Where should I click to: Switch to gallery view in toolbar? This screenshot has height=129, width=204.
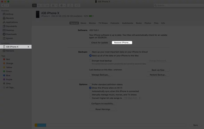click(x=47, y=5)
